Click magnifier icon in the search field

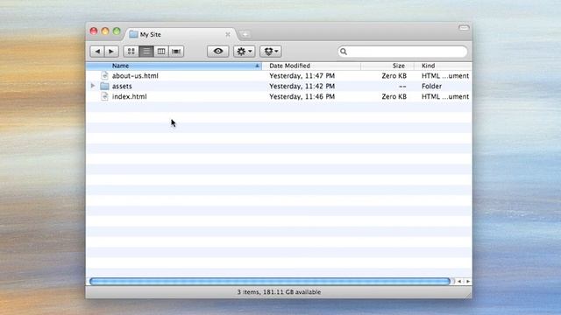pos(344,52)
